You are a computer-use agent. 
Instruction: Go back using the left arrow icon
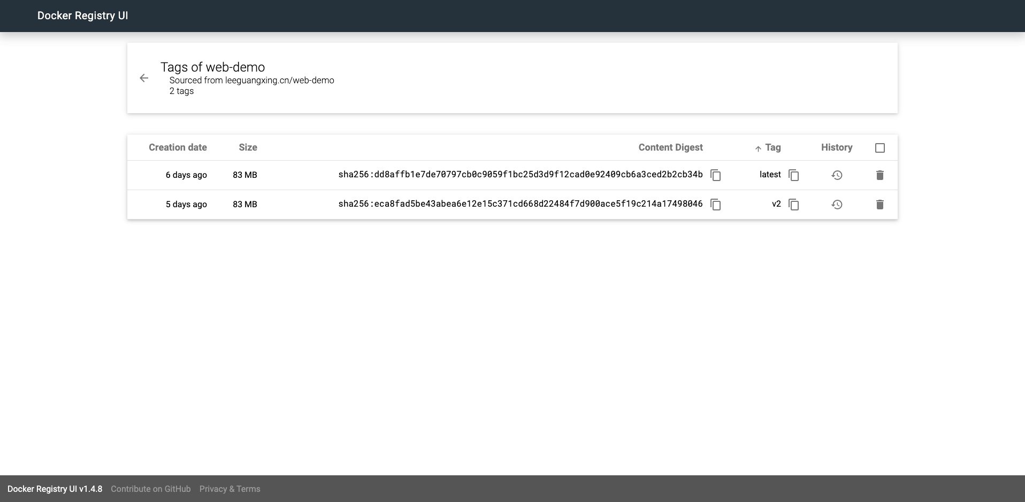pyautogui.click(x=144, y=78)
